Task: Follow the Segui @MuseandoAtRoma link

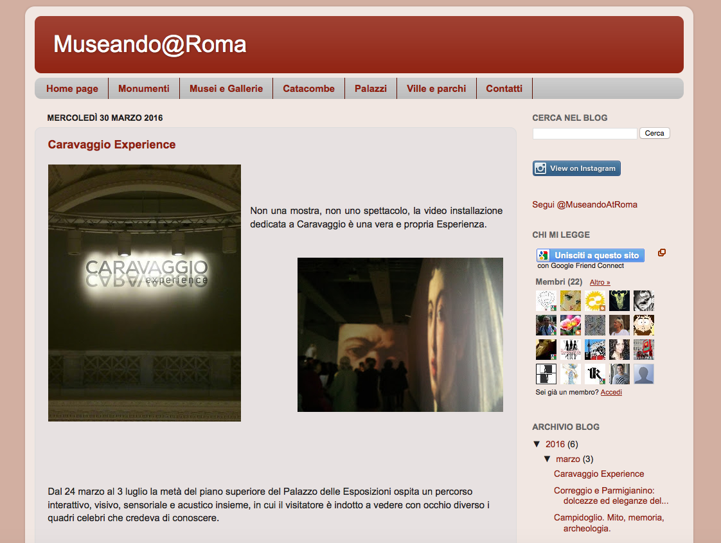Action: (584, 204)
